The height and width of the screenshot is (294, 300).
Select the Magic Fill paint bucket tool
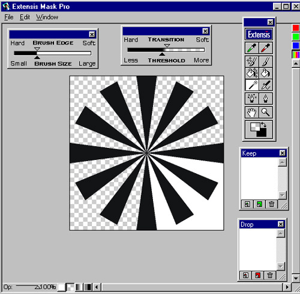tap(252, 73)
